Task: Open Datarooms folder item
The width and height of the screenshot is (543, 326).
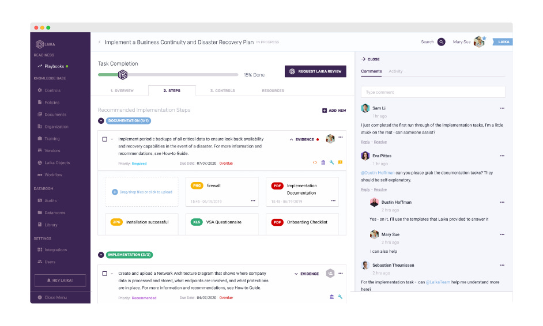Action: click(x=52, y=213)
